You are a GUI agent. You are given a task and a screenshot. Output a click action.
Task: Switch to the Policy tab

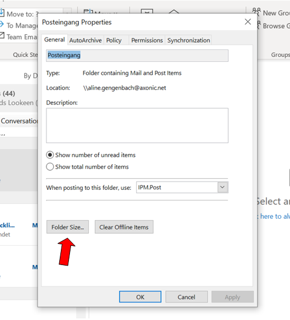(114, 40)
